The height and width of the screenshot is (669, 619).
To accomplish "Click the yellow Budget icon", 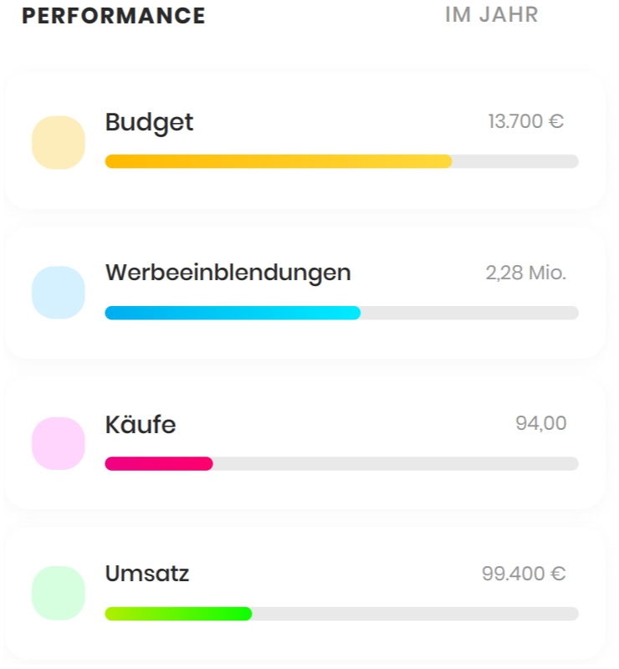I will (59, 142).
